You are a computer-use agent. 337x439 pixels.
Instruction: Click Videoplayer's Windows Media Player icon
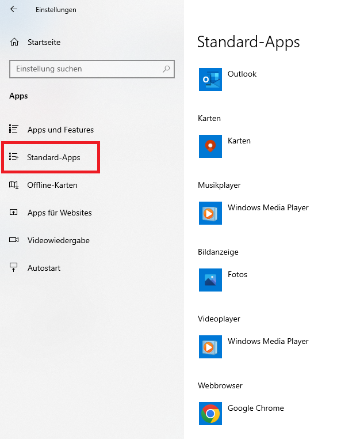pyautogui.click(x=210, y=347)
